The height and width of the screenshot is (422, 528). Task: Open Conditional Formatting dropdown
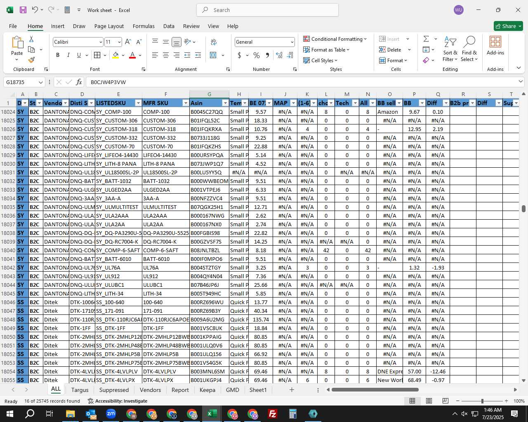point(335,39)
